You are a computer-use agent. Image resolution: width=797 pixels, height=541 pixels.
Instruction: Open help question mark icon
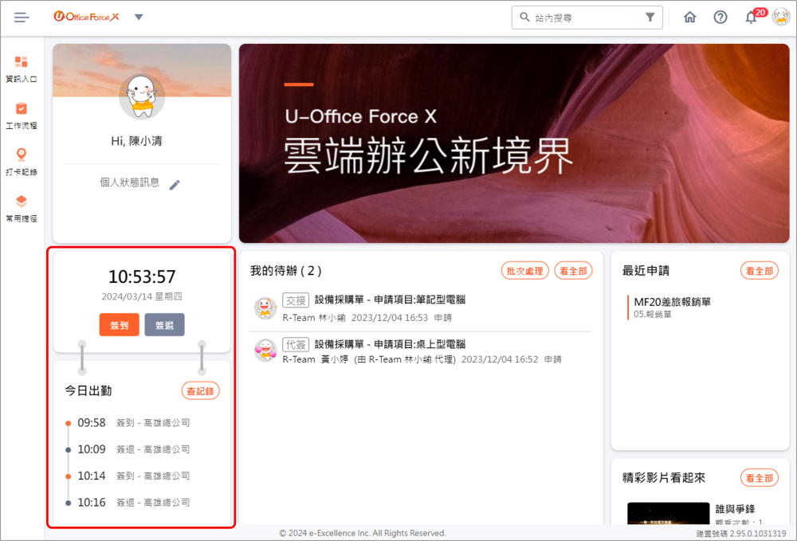point(720,18)
